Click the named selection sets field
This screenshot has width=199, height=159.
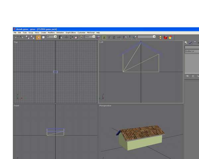coord(146,37)
